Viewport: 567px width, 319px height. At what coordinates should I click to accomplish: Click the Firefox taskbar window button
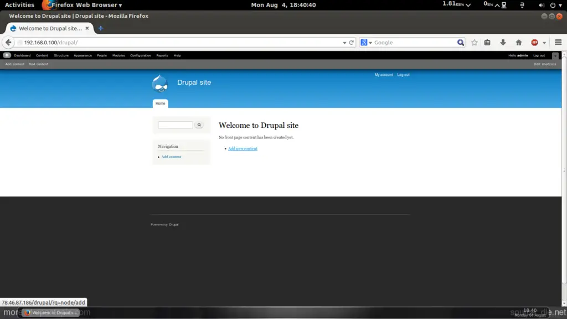pos(50,312)
